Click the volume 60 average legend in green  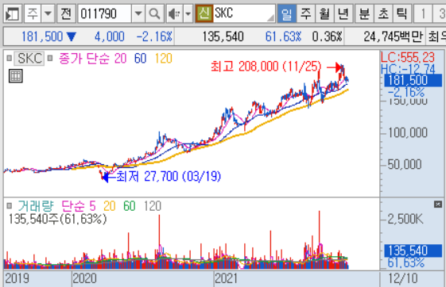pyautogui.click(x=130, y=206)
